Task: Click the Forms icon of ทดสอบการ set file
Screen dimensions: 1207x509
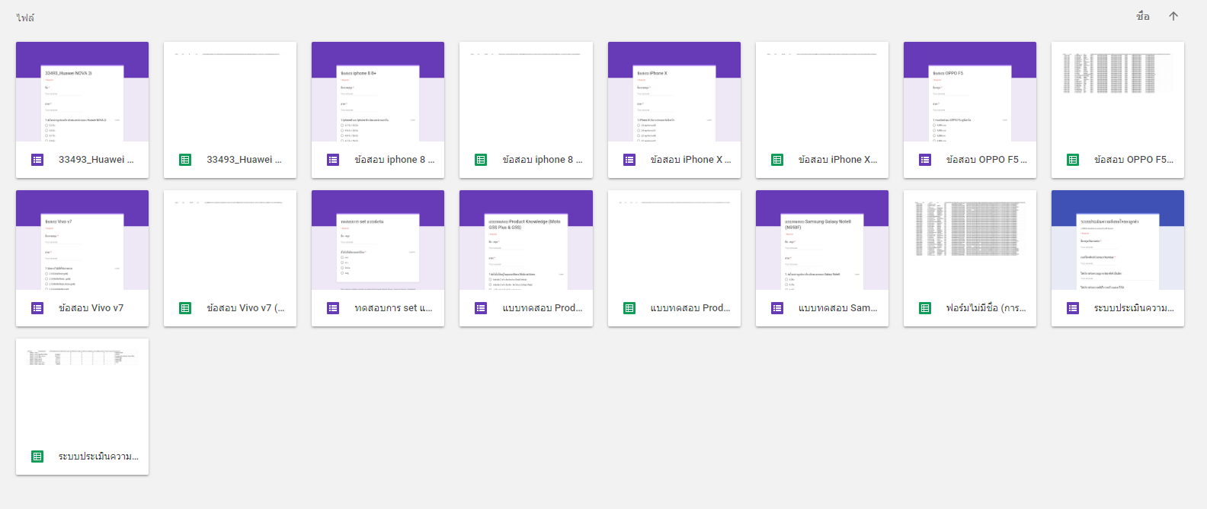Action: [x=333, y=308]
